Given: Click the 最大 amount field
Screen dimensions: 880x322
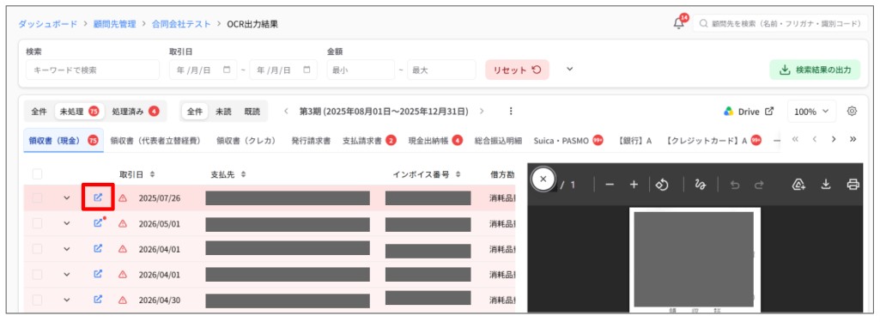Looking at the screenshot, I should pos(441,70).
